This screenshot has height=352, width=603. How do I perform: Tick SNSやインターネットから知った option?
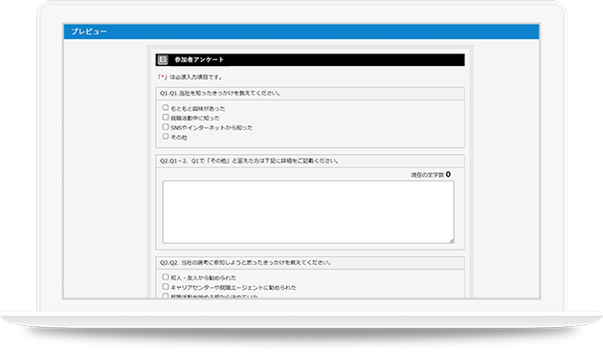(166, 127)
